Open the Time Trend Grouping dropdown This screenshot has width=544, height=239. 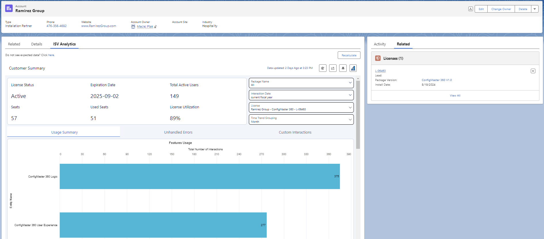click(x=301, y=119)
